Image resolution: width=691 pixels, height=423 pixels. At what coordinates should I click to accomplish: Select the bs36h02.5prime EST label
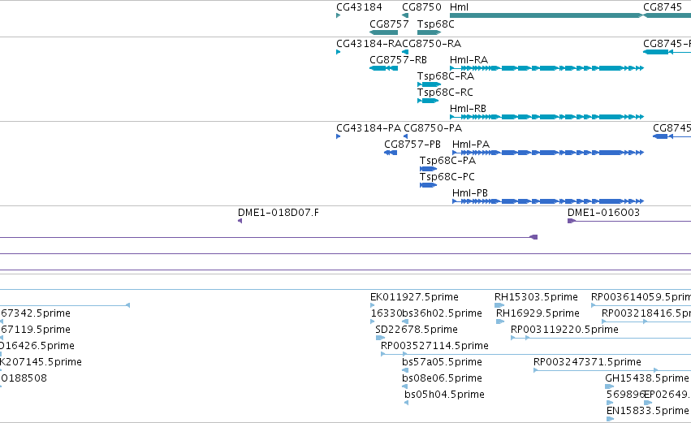(x=442, y=313)
